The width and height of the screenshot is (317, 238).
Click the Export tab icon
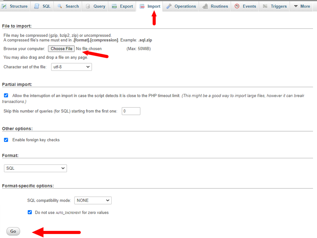coord(114,6)
